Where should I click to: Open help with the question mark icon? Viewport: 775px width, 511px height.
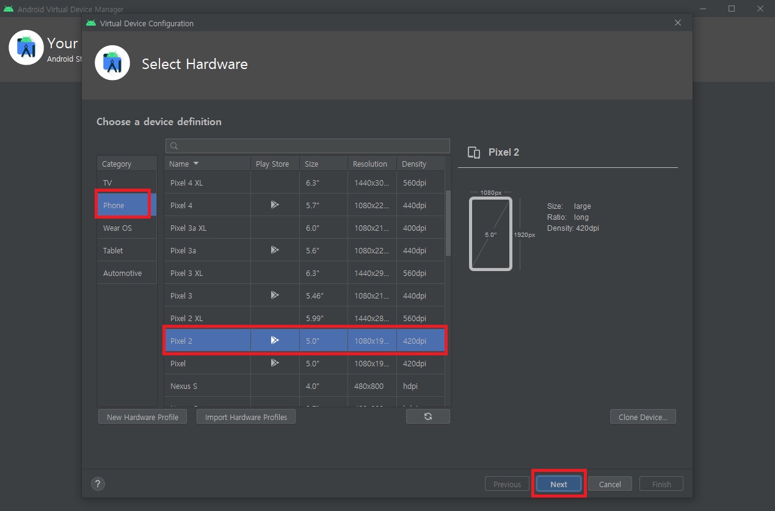point(98,484)
